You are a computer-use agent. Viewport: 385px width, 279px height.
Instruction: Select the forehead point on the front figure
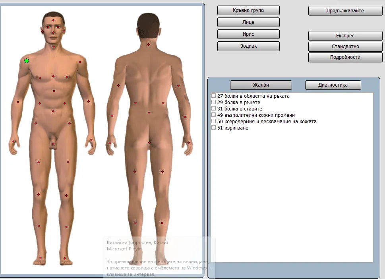click(53, 20)
